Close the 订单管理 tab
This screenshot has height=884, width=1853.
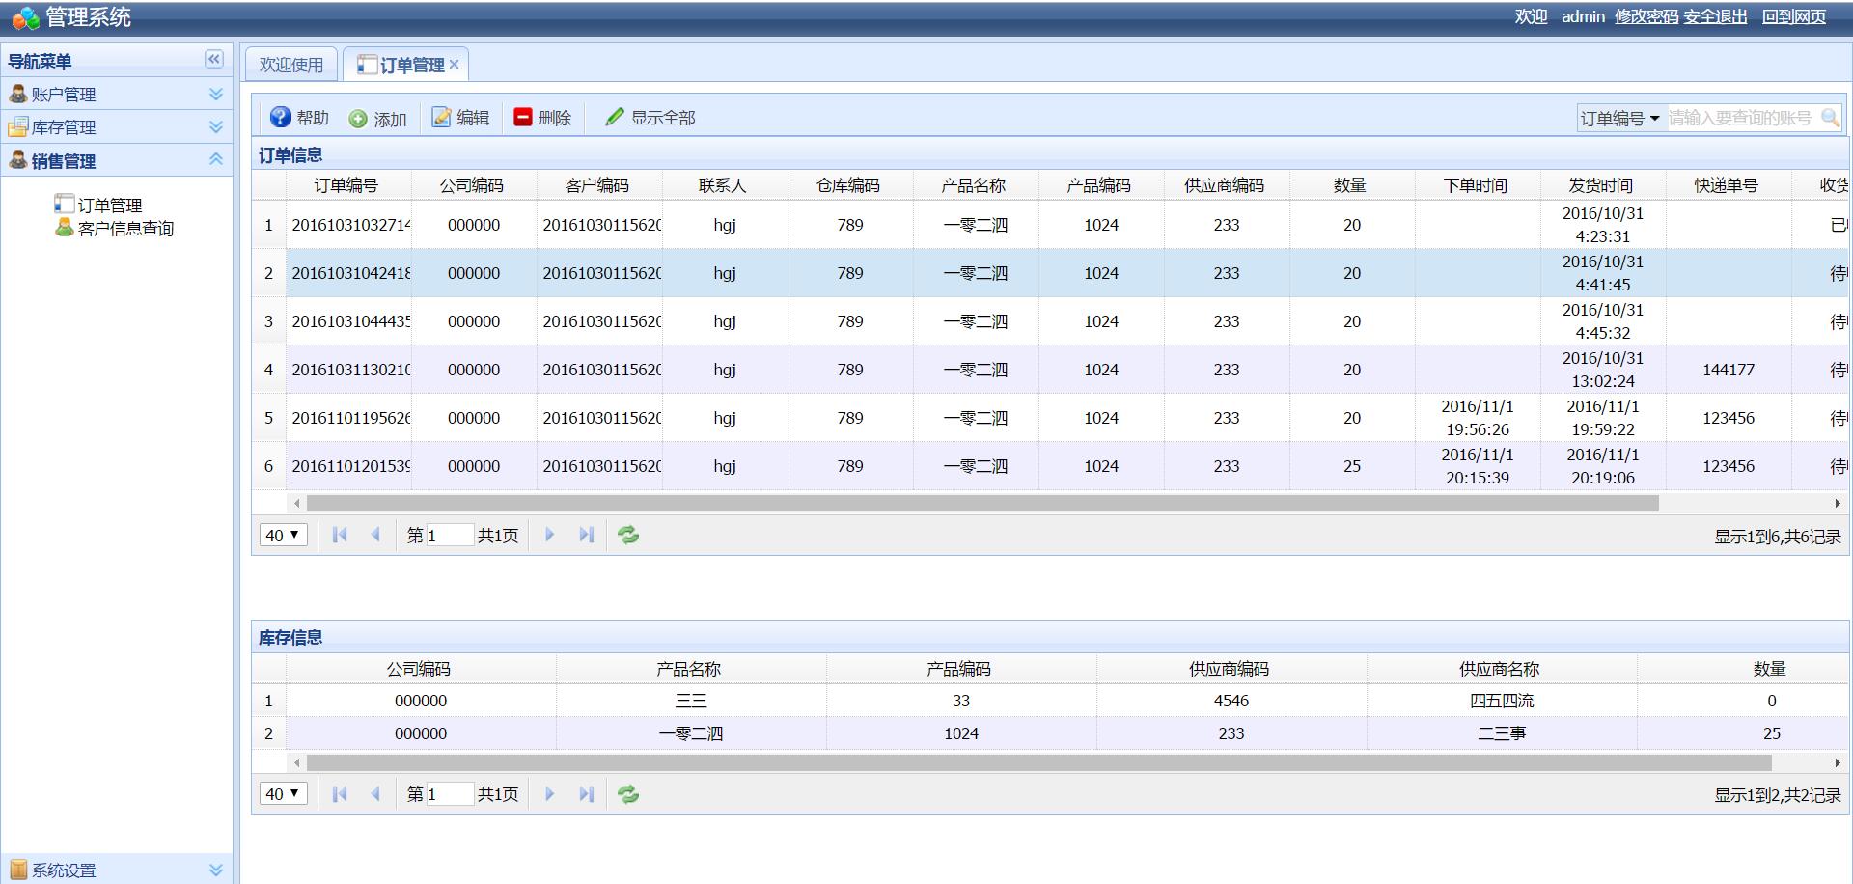pyautogui.click(x=454, y=65)
